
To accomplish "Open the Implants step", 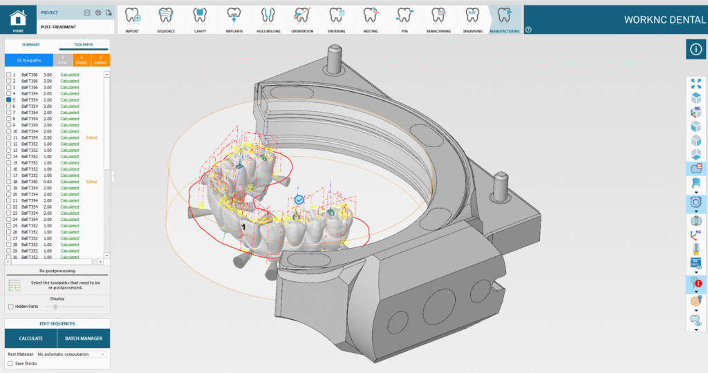I will 234,20.
